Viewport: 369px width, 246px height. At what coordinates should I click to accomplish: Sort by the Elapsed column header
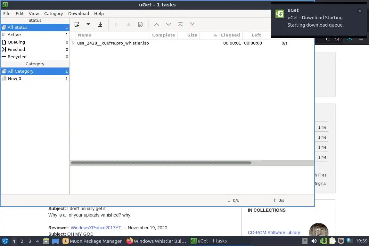coord(230,35)
